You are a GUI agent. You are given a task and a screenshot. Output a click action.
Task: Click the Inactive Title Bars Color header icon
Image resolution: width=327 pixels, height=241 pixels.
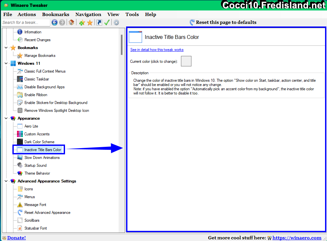(135, 37)
